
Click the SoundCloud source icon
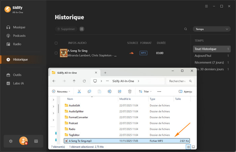click(131, 53)
